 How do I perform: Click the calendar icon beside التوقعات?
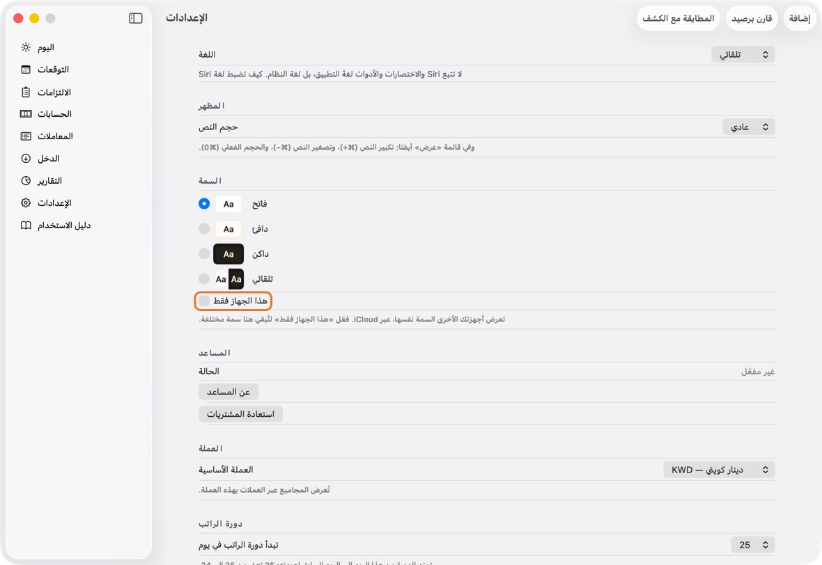click(26, 70)
